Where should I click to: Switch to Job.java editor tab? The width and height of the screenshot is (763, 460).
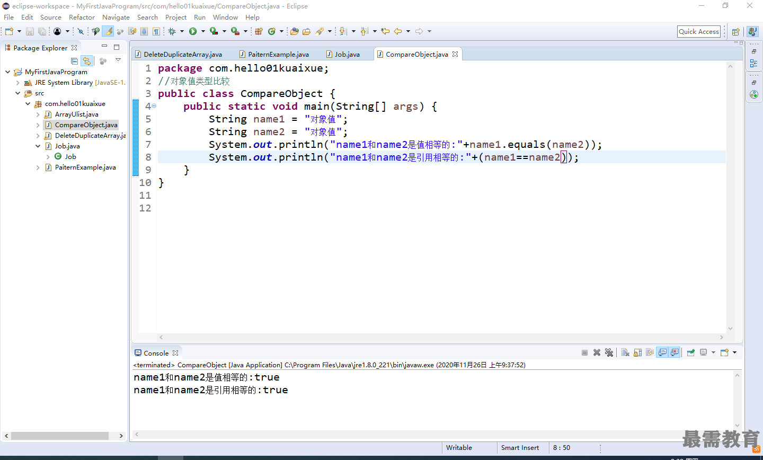(x=343, y=54)
